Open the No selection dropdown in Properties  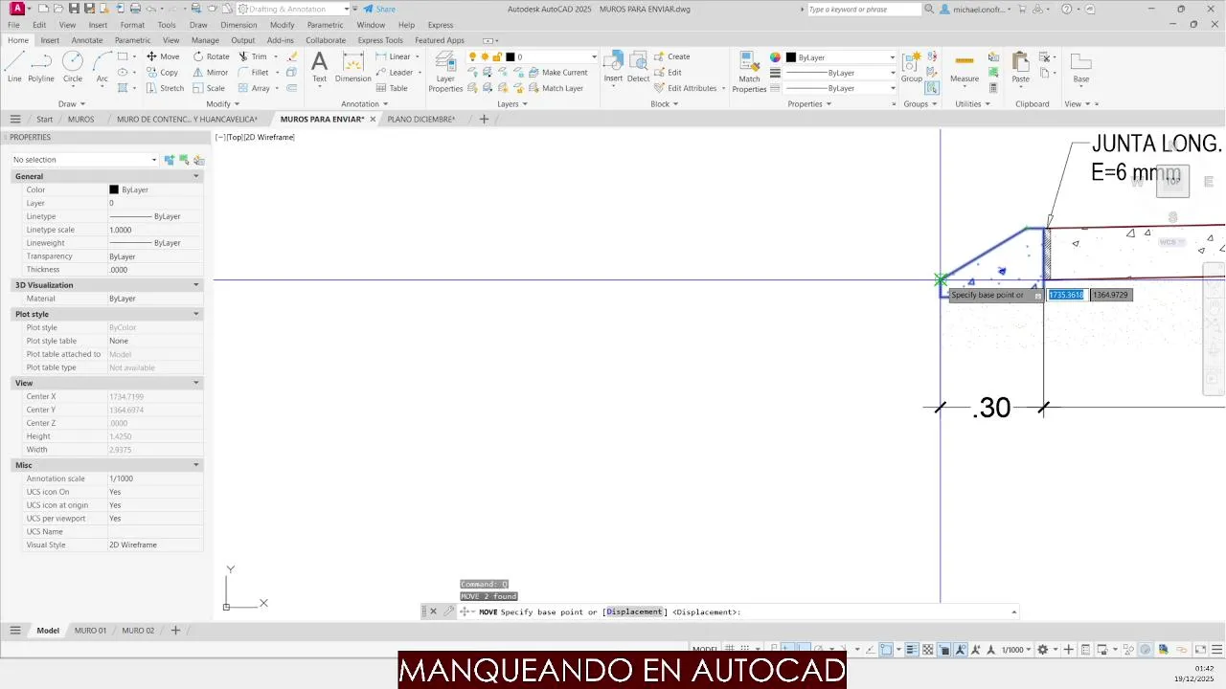point(83,160)
